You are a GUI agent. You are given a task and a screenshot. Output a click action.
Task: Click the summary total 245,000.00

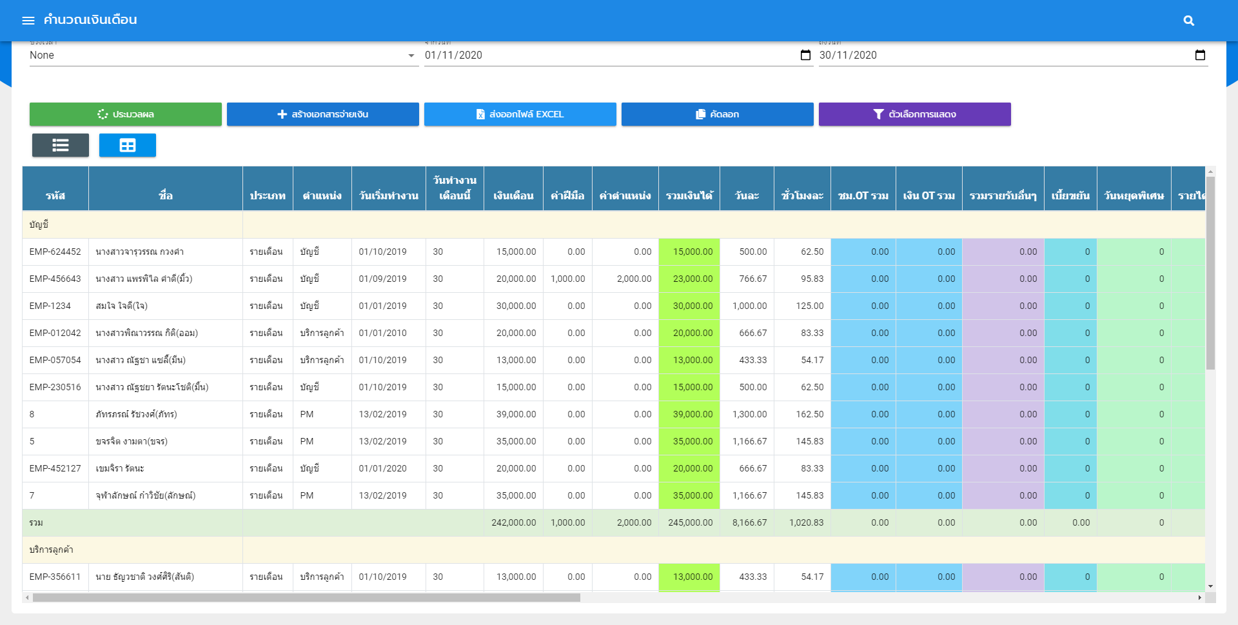690,522
